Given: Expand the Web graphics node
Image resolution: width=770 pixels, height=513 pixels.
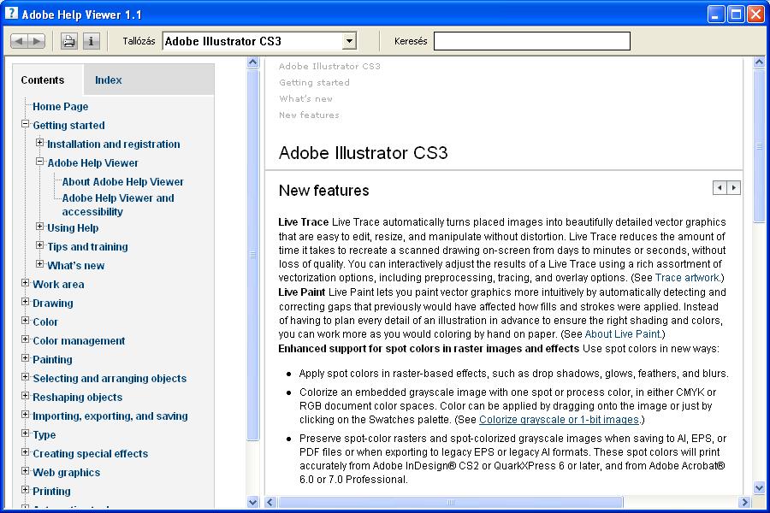Looking at the screenshot, I should pyautogui.click(x=26, y=471).
